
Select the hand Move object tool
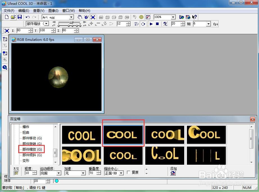click(80, 17)
